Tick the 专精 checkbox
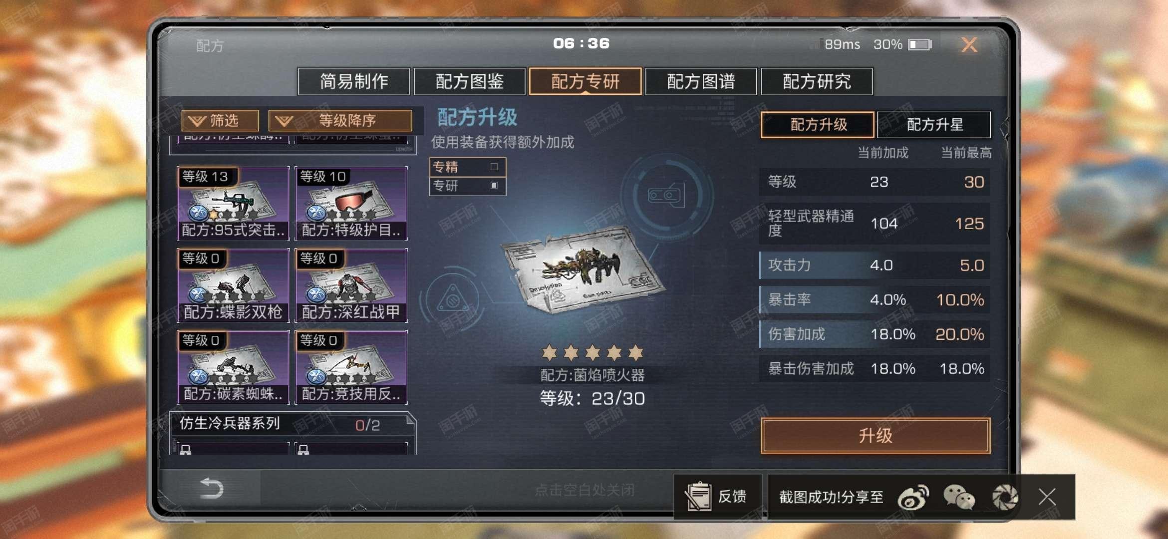1168x539 pixels. (494, 167)
